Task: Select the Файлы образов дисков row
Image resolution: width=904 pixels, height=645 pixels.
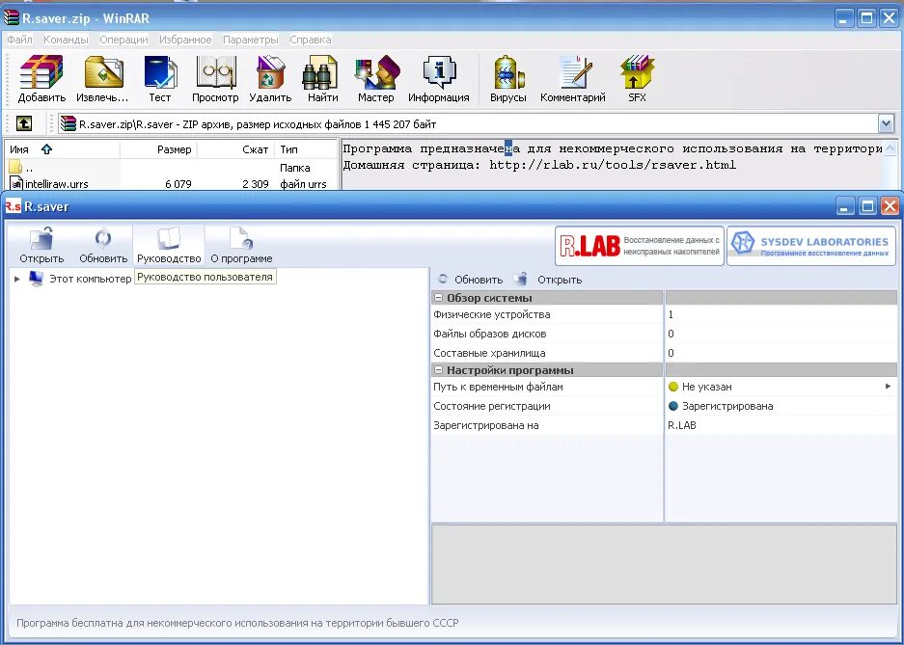Action: [x=664, y=334]
